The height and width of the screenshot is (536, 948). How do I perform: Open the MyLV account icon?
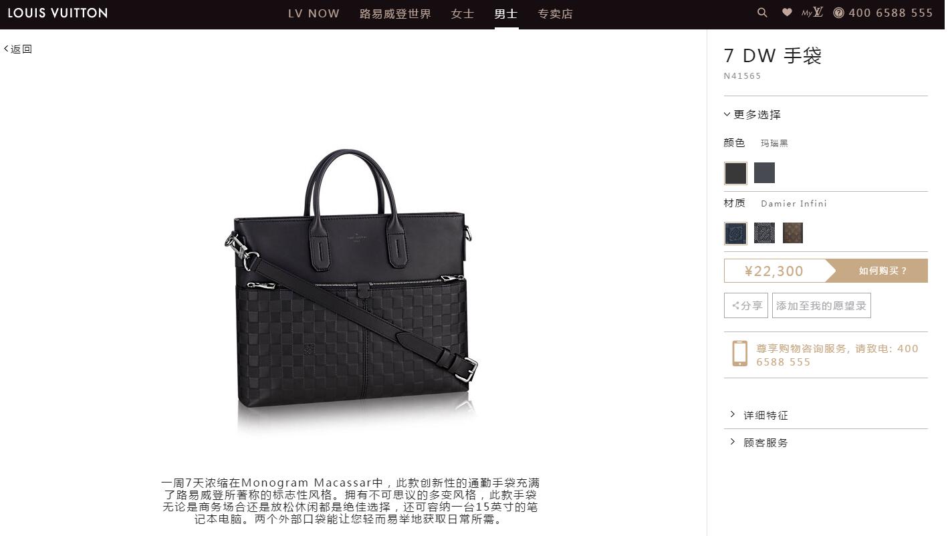(812, 13)
